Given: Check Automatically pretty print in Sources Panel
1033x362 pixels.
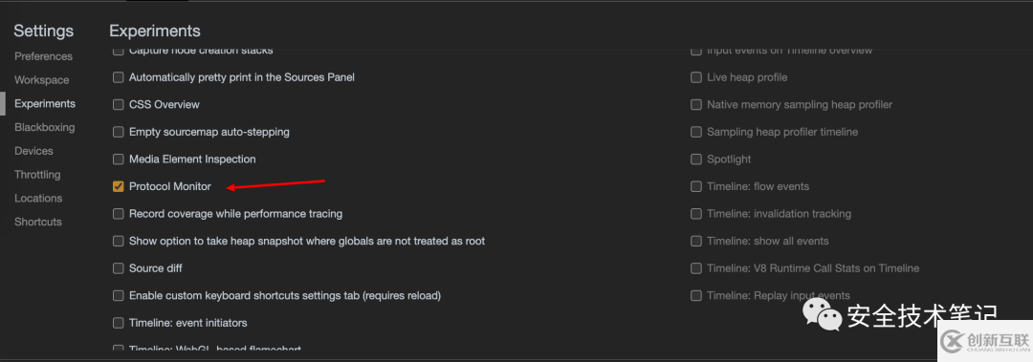Looking at the screenshot, I should point(119,77).
